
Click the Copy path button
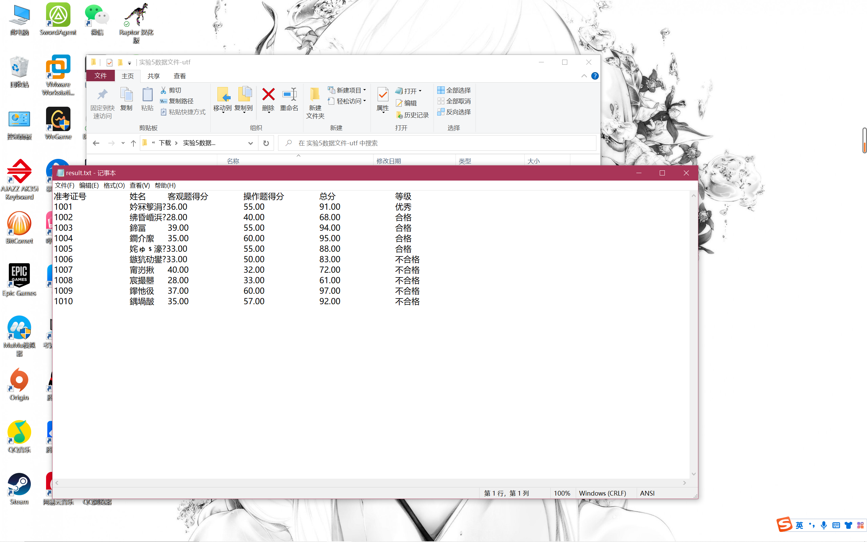pos(177,101)
